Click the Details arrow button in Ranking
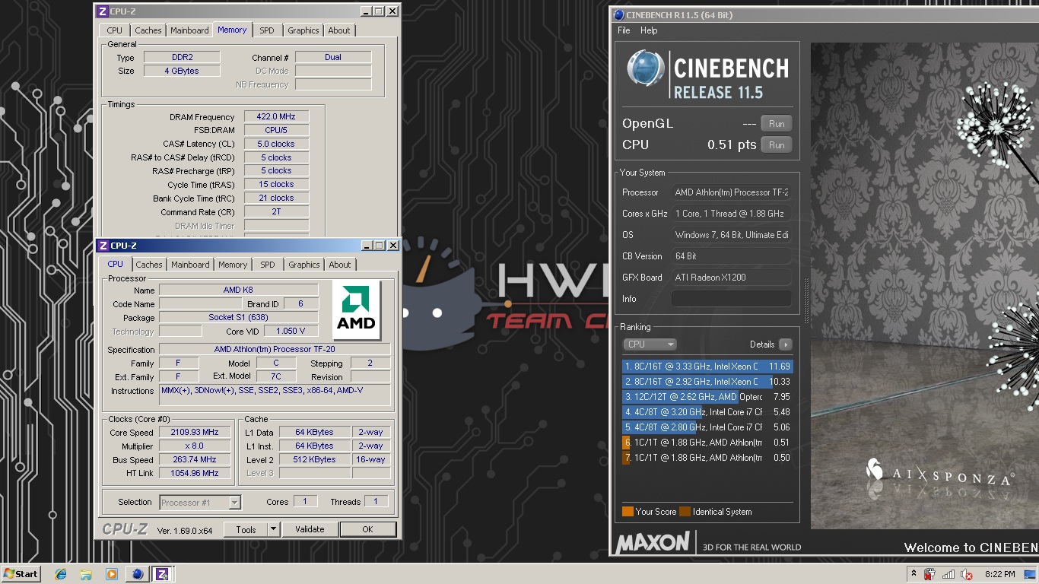Screen dimensions: 1039x584 point(785,344)
